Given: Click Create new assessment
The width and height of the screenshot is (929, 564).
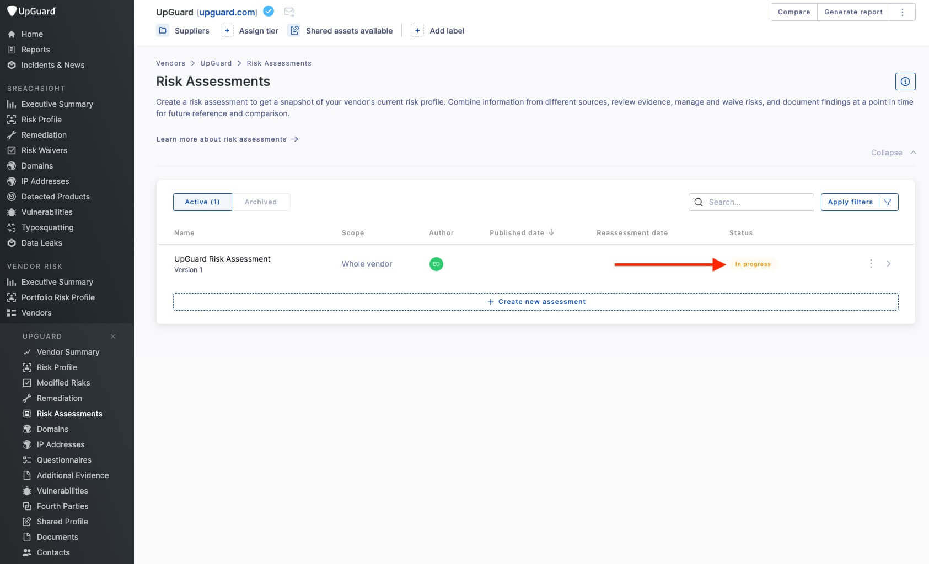Looking at the screenshot, I should [535, 302].
